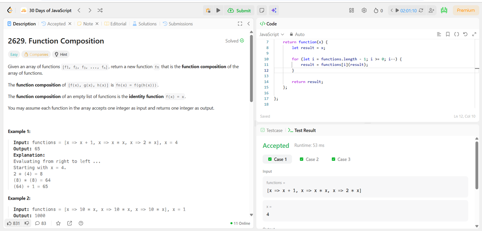
Task: Reset the timer with refresh icon
Action: [421, 10]
